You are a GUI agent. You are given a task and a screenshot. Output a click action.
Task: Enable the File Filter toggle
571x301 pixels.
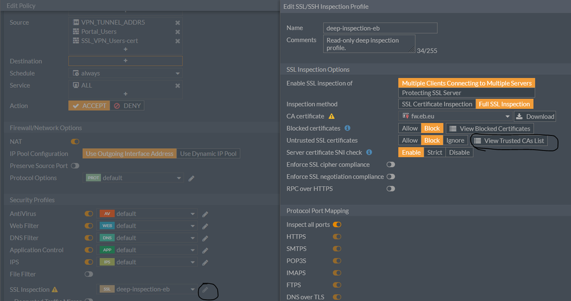tap(89, 274)
